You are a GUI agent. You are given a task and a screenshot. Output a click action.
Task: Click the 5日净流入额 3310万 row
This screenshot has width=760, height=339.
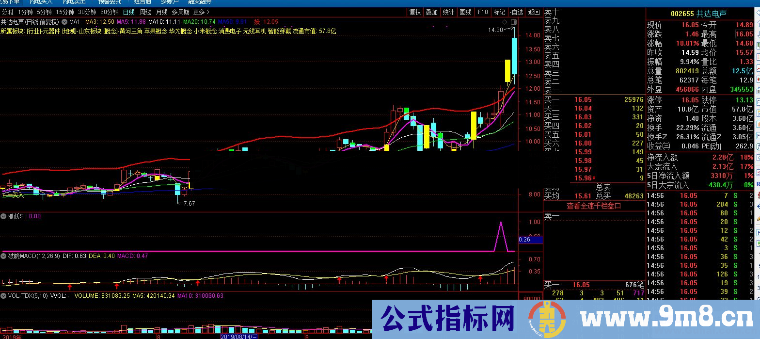click(700, 176)
